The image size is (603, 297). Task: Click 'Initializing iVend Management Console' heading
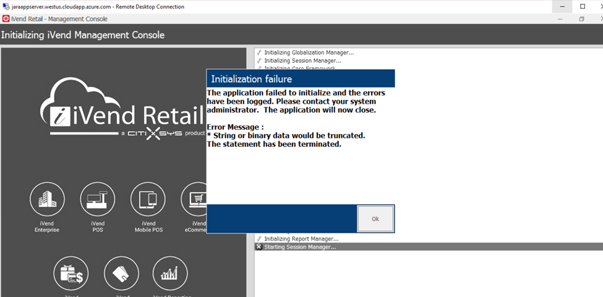83,35
